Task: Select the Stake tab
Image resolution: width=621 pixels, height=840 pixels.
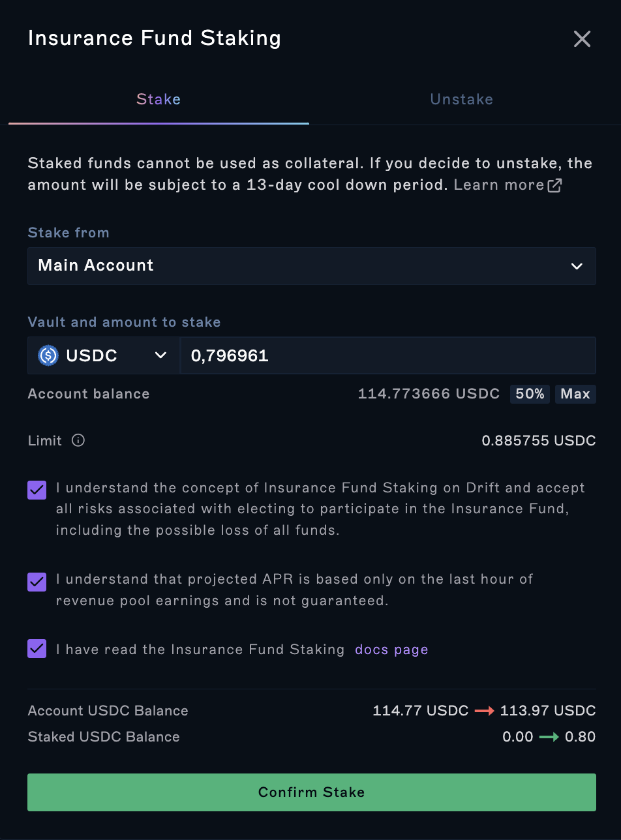Action: pos(159,99)
